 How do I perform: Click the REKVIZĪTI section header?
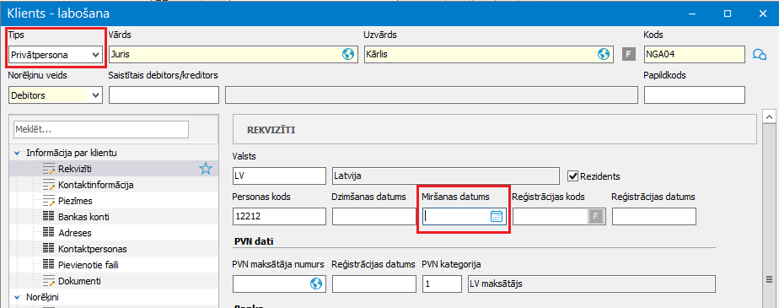point(495,130)
